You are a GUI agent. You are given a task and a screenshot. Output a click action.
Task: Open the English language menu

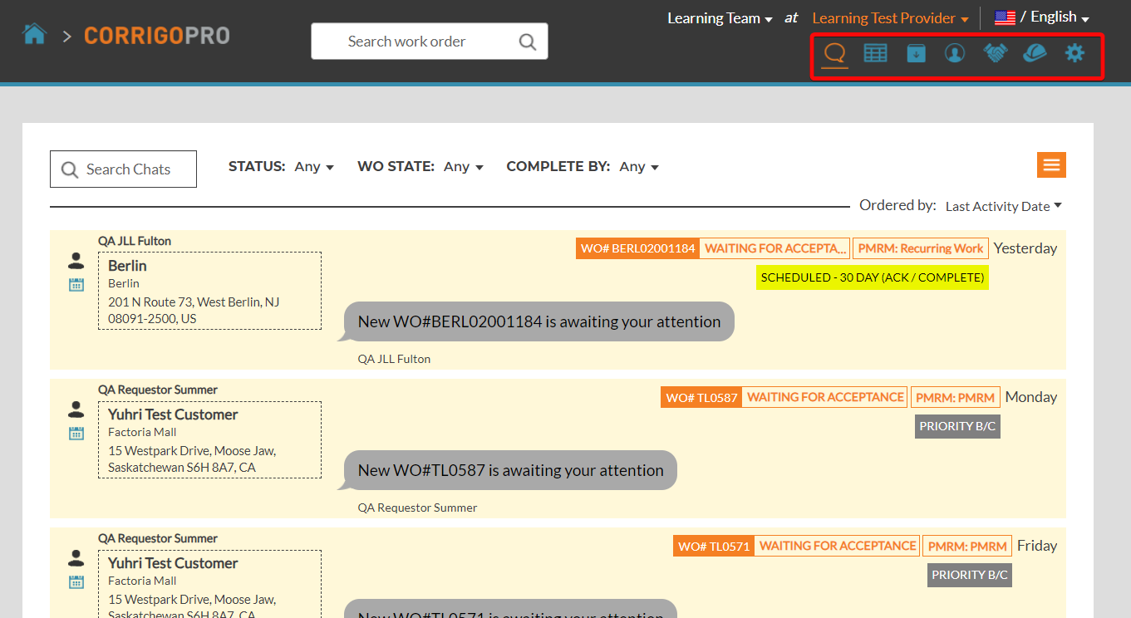(1056, 17)
